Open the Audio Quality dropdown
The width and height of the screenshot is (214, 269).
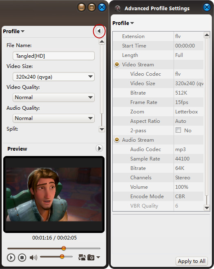pos(53,118)
